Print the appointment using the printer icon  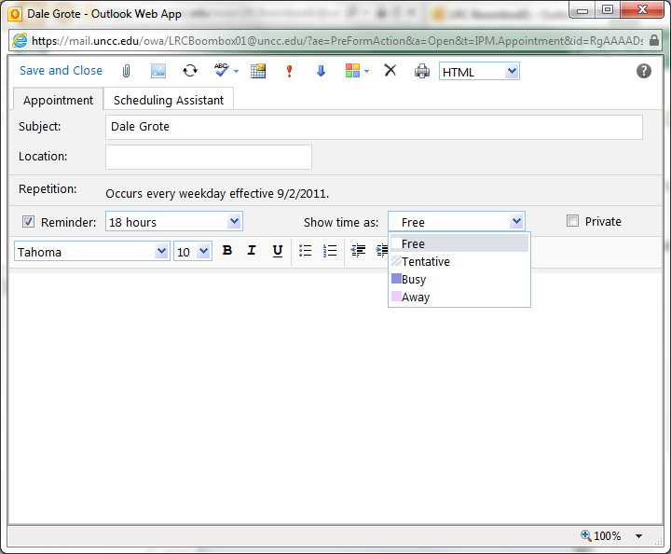(x=422, y=71)
